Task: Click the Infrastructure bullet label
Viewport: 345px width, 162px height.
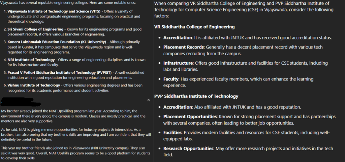Action: click(x=178, y=63)
